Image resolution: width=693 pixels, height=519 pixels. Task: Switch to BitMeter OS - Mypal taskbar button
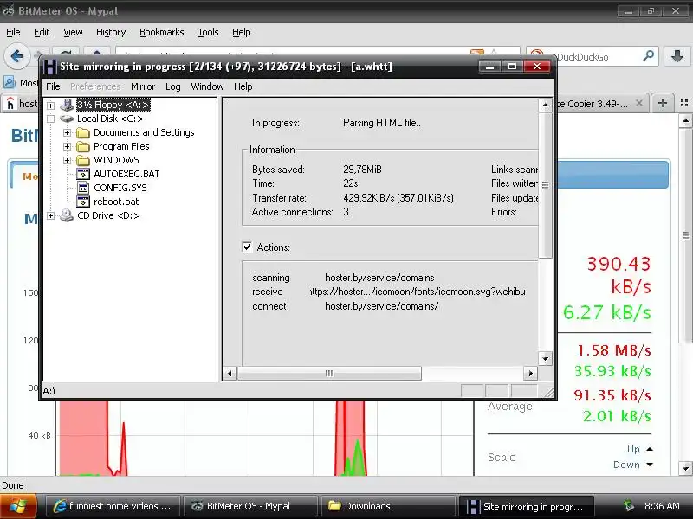tap(250, 506)
